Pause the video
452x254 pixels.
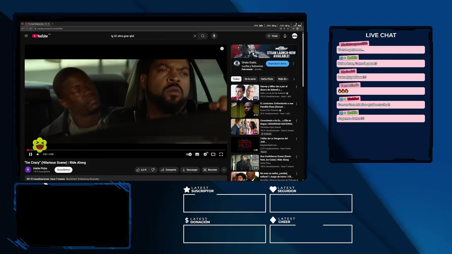tap(30, 154)
